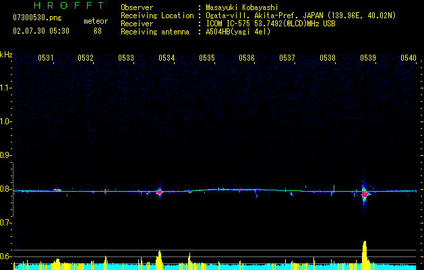This screenshot has width=424, height=270.
Task: Click the 0532 time axis marker
Action: (86, 58)
